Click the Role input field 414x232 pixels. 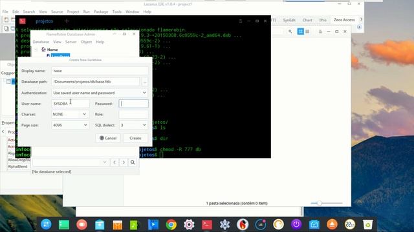[x=133, y=114]
